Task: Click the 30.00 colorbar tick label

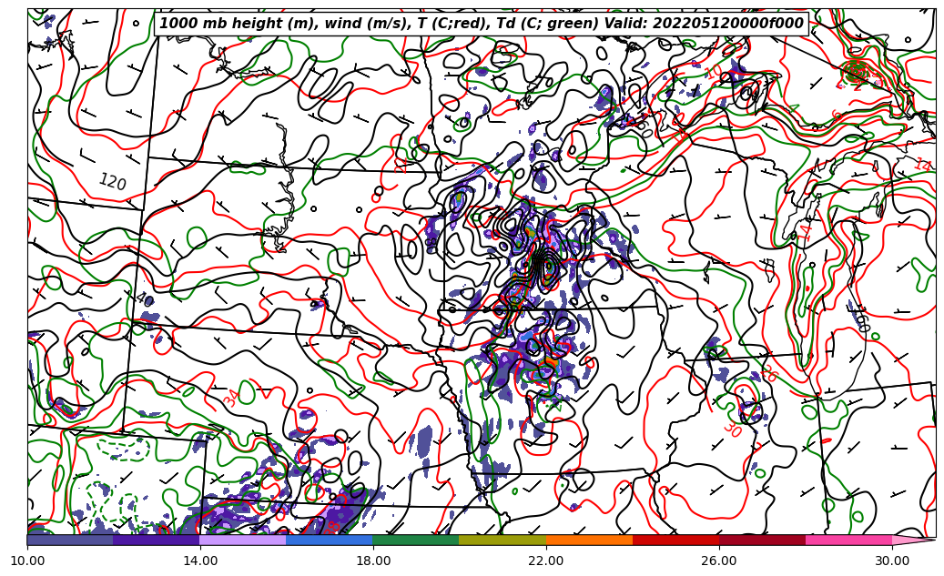Action: point(892,561)
